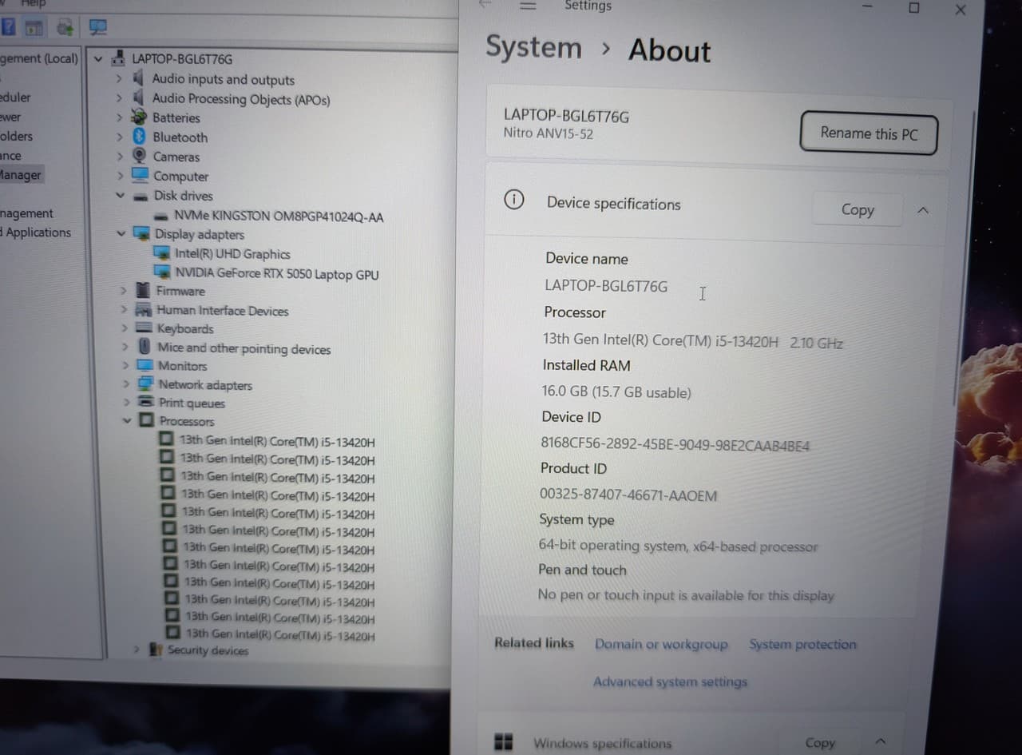Click Rename this PC button
The image size is (1022, 755).
tap(869, 133)
